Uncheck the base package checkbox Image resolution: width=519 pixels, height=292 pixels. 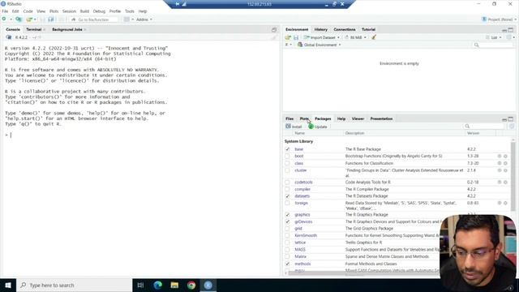coord(287,149)
